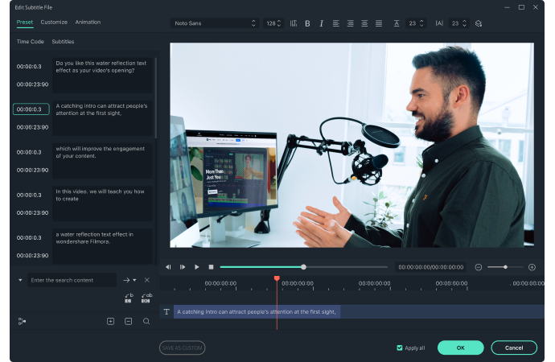
Task: Switch to the Preset tab
Action: click(x=24, y=22)
